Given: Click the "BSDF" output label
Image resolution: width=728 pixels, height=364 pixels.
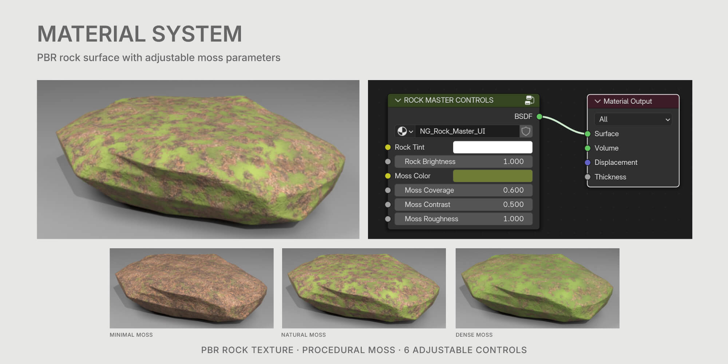Looking at the screenshot, I should 523,116.
